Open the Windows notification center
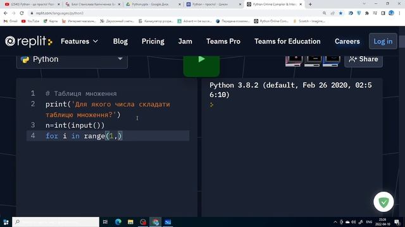The image size is (405, 227). click(397, 222)
